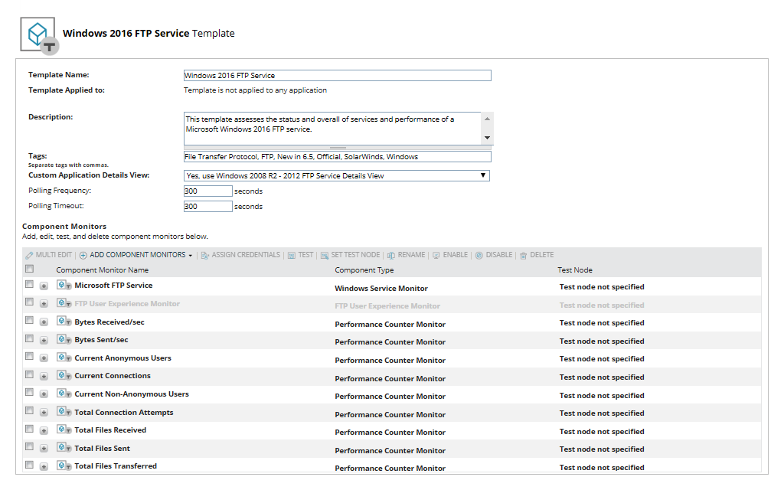Click the Add Component Monitors toolbar button
Viewport: 784px width, 490px height.
pos(138,255)
